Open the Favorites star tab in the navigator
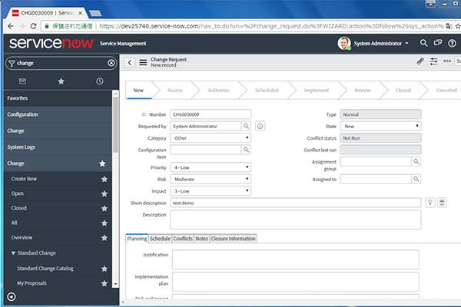This screenshot has height=307, width=461. tap(61, 81)
